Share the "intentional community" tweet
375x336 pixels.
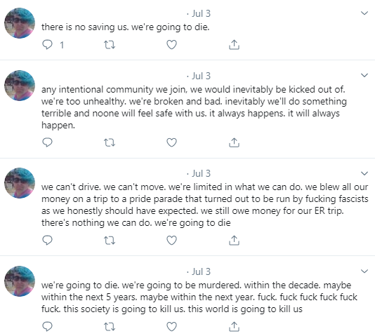[x=234, y=142]
